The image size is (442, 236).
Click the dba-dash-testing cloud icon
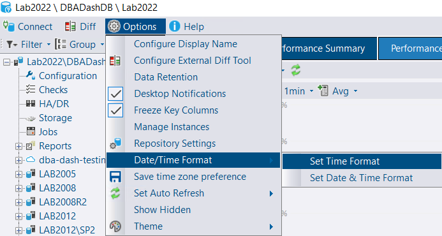pyautogui.click(x=31, y=159)
